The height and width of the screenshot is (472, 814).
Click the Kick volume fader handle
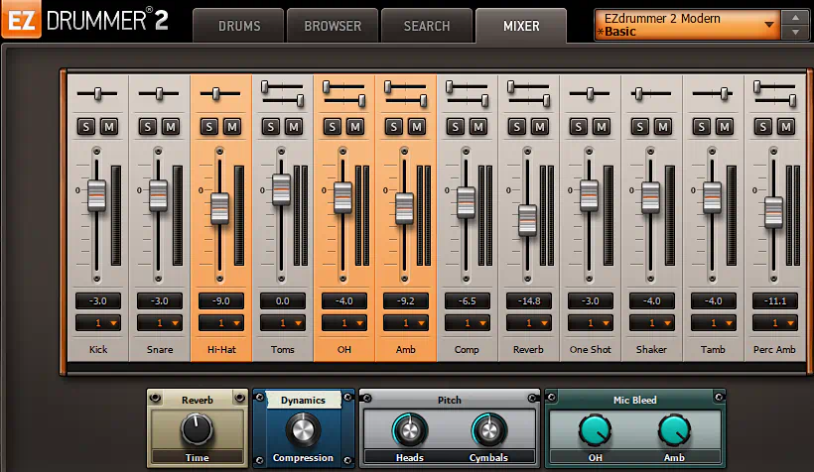click(96, 195)
